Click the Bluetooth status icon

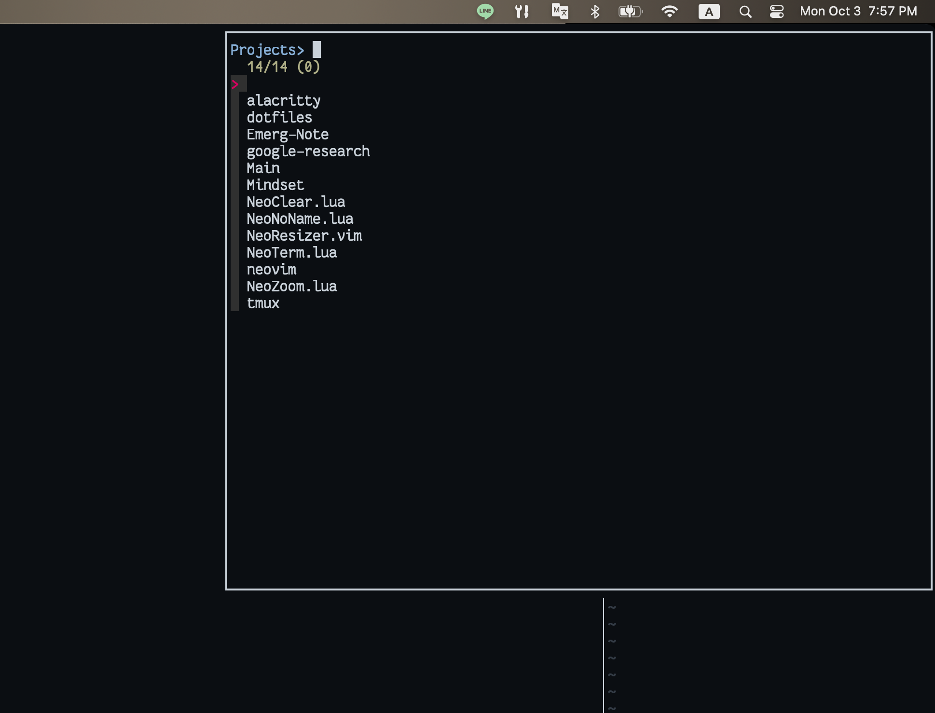point(595,11)
